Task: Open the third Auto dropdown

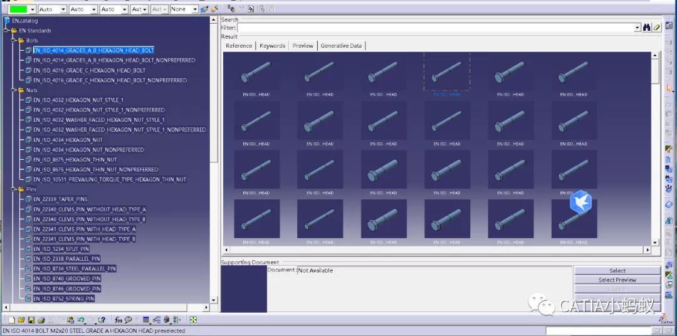Action: point(125,9)
